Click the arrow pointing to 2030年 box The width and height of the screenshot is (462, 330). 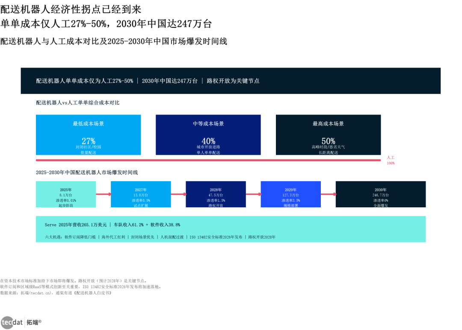[328, 194]
